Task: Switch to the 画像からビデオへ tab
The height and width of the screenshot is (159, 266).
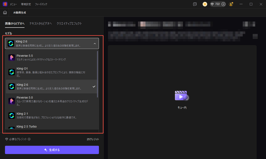Action: (x=15, y=24)
